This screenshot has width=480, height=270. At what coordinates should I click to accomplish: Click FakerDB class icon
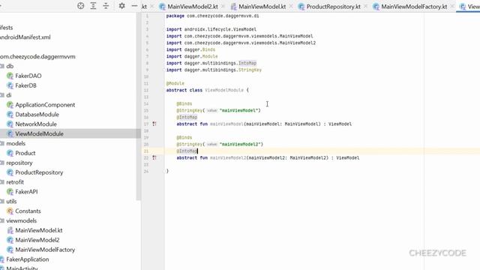tap(10, 85)
